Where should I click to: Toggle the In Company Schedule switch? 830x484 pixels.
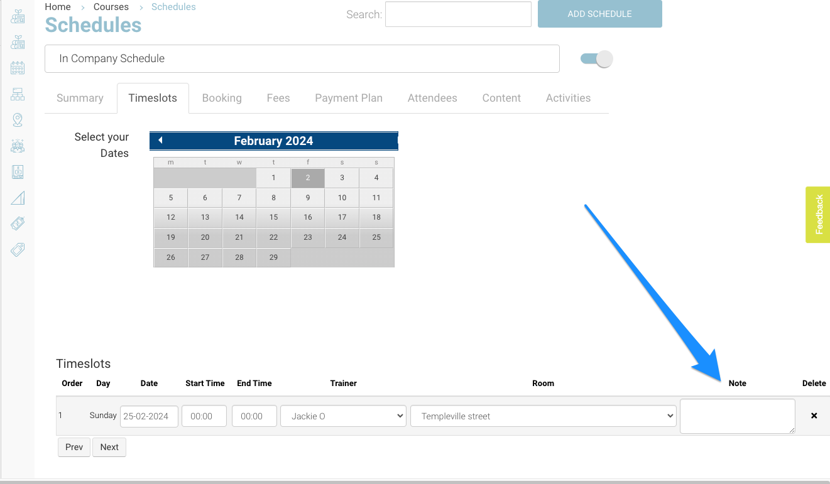click(596, 59)
